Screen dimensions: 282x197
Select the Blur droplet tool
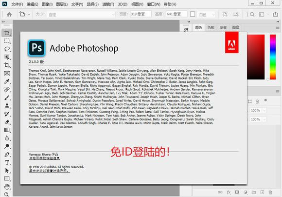click(x=7, y=138)
